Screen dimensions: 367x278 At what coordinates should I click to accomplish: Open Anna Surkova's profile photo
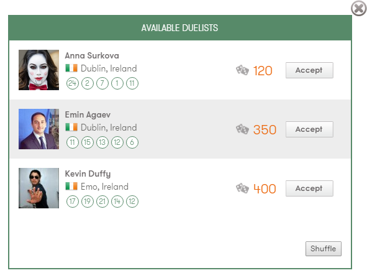point(39,70)
